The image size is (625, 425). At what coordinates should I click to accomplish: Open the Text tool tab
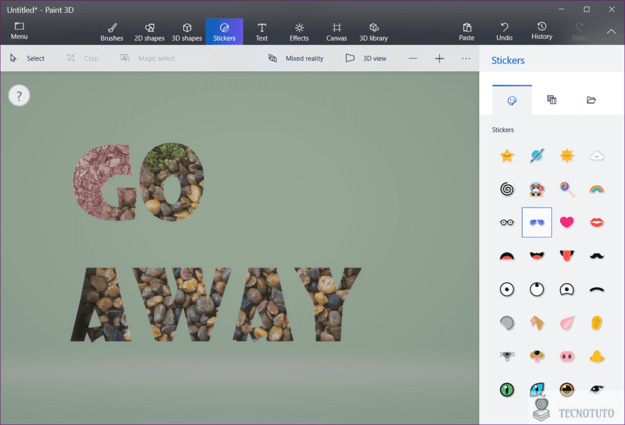coord(262,32)
